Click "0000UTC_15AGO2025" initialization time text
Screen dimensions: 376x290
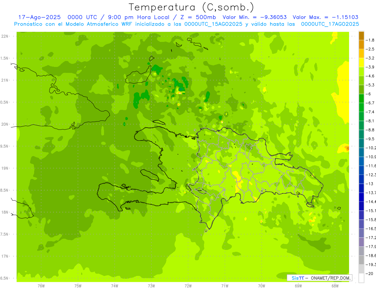pos(213,24)
